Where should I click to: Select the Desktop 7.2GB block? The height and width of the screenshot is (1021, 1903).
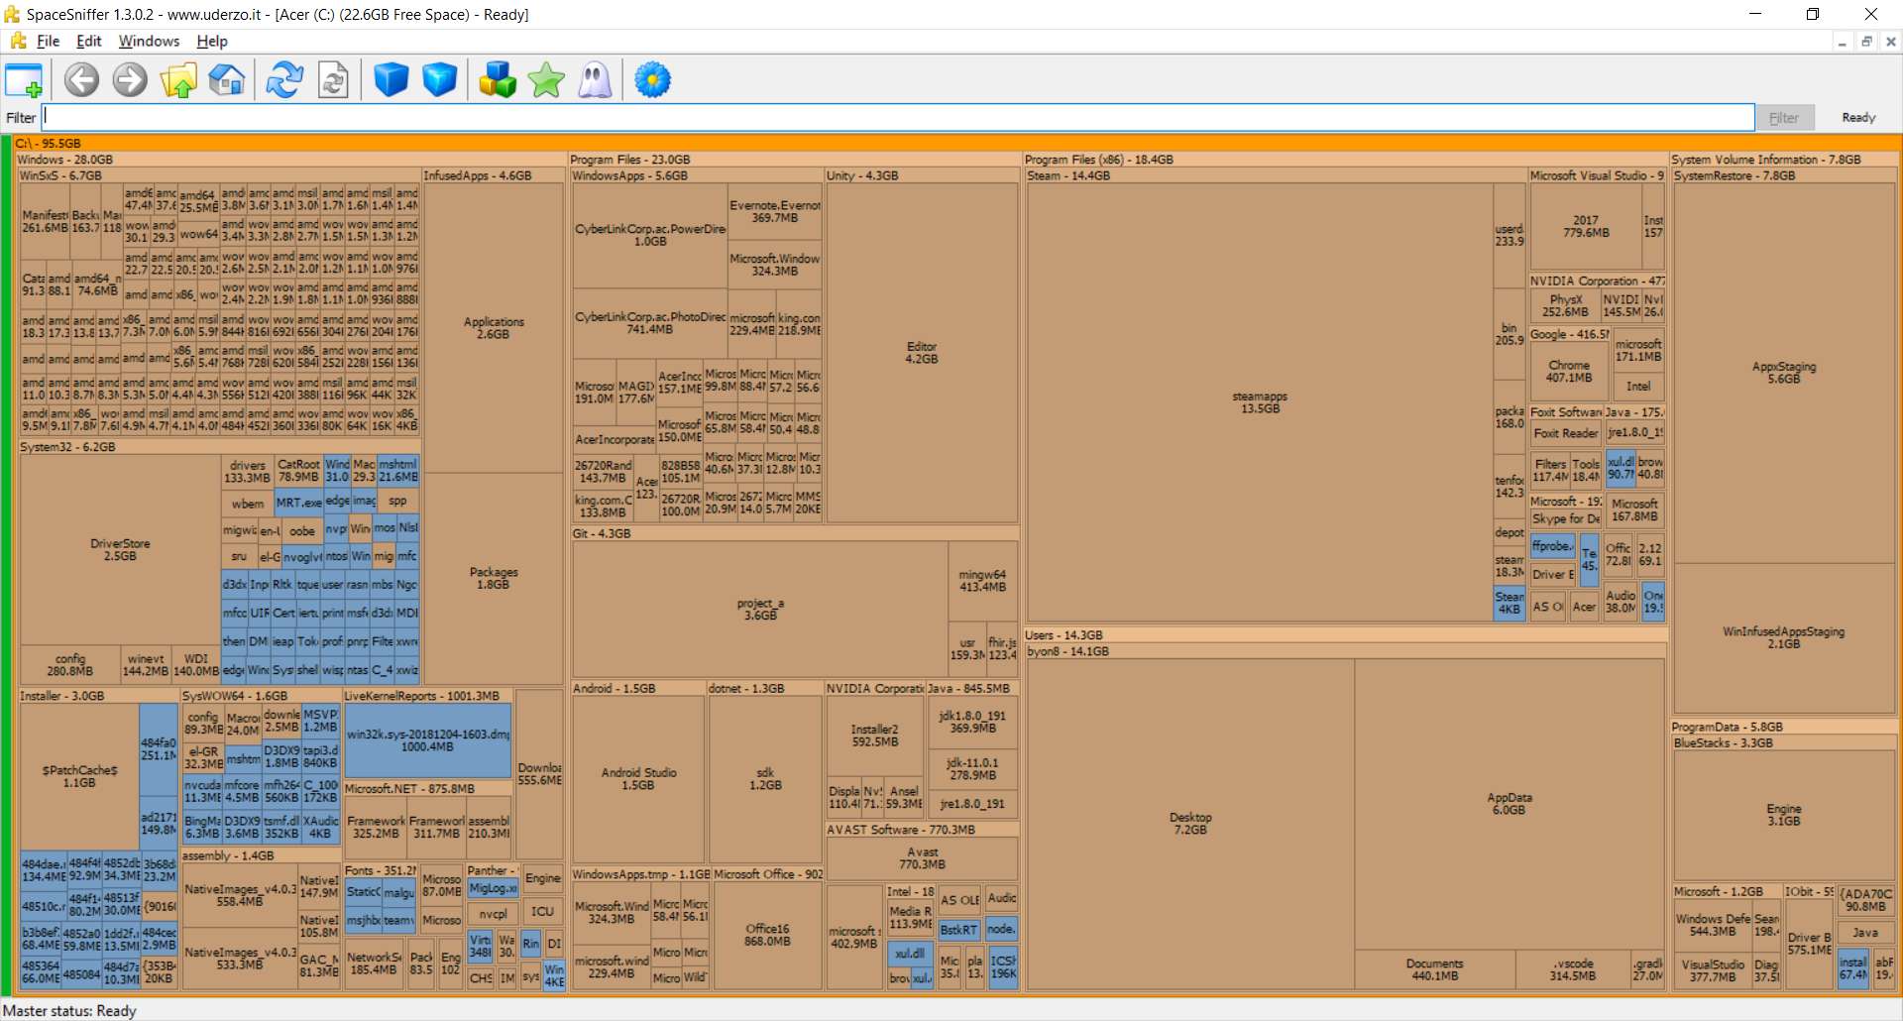(x=1190, y=824)
